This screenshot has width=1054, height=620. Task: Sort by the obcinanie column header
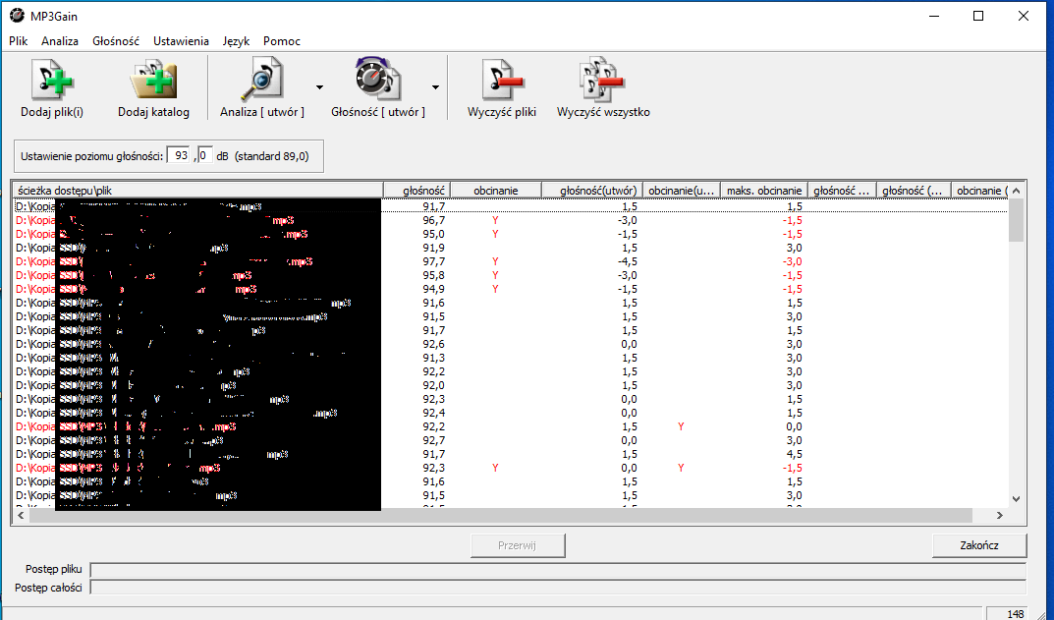tap(495, 191)
